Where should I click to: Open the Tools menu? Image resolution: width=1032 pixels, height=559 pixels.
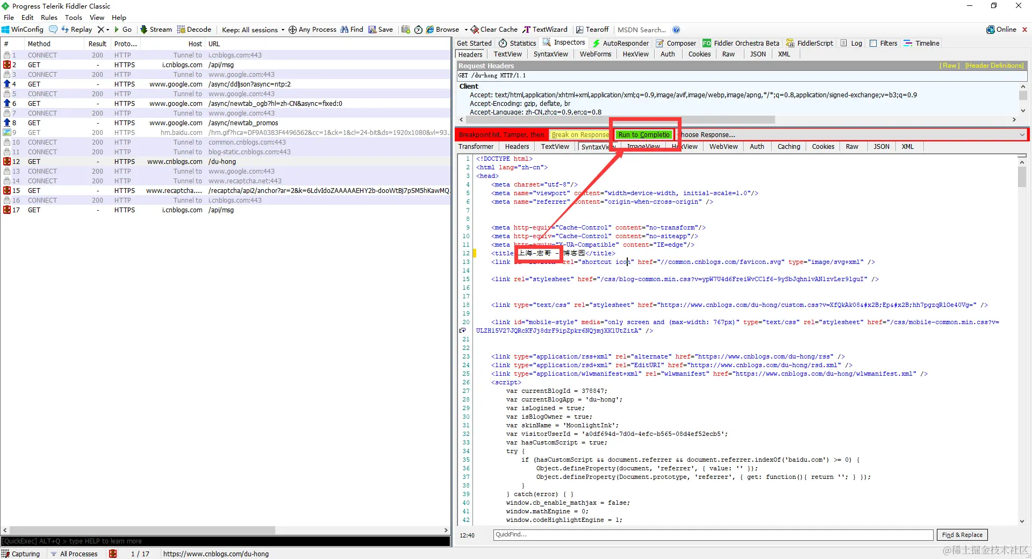74,18
